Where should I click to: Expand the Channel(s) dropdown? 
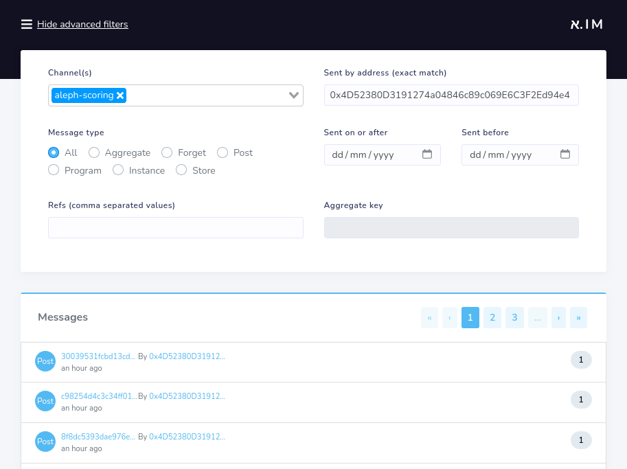294,95
